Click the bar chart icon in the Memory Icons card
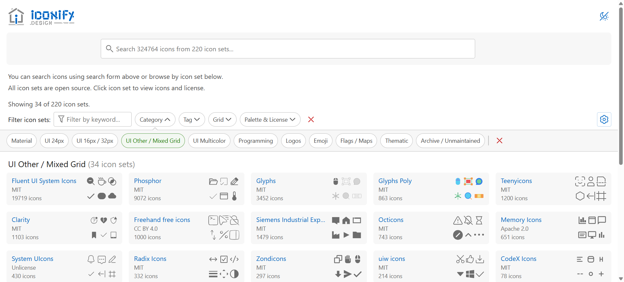This screenshot has height=282, width=624. pos(582,220)
